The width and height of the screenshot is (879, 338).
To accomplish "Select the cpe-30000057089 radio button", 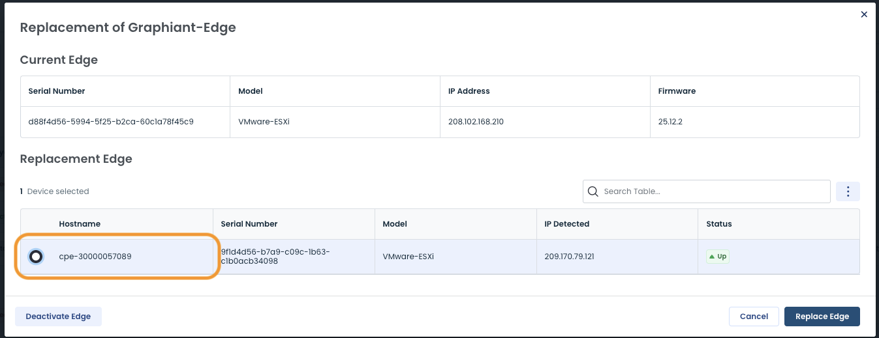I will click(36, 257).
